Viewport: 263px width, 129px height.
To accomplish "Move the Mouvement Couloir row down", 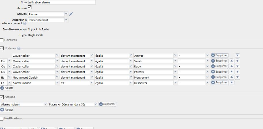I will click(238, 77).
